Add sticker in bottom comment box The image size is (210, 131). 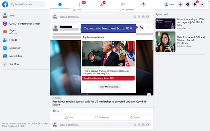[x=148, y=125]
